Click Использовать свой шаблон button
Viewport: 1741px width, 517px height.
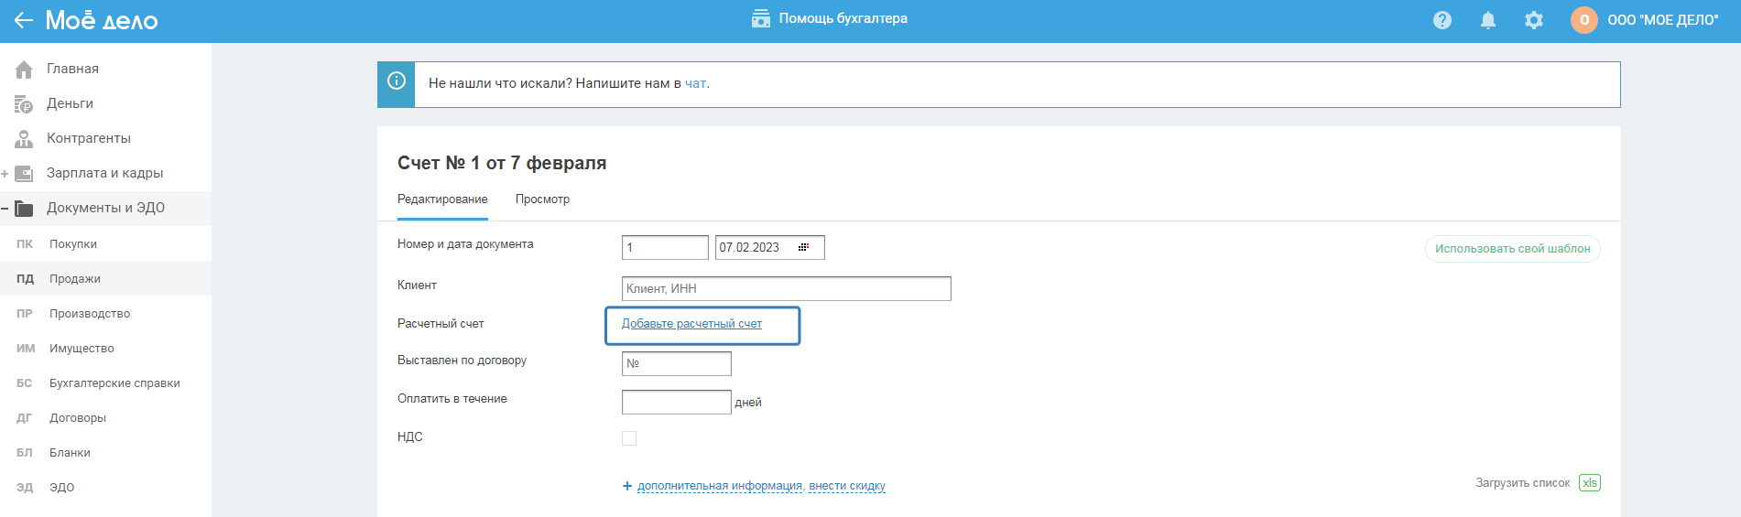1512,249
